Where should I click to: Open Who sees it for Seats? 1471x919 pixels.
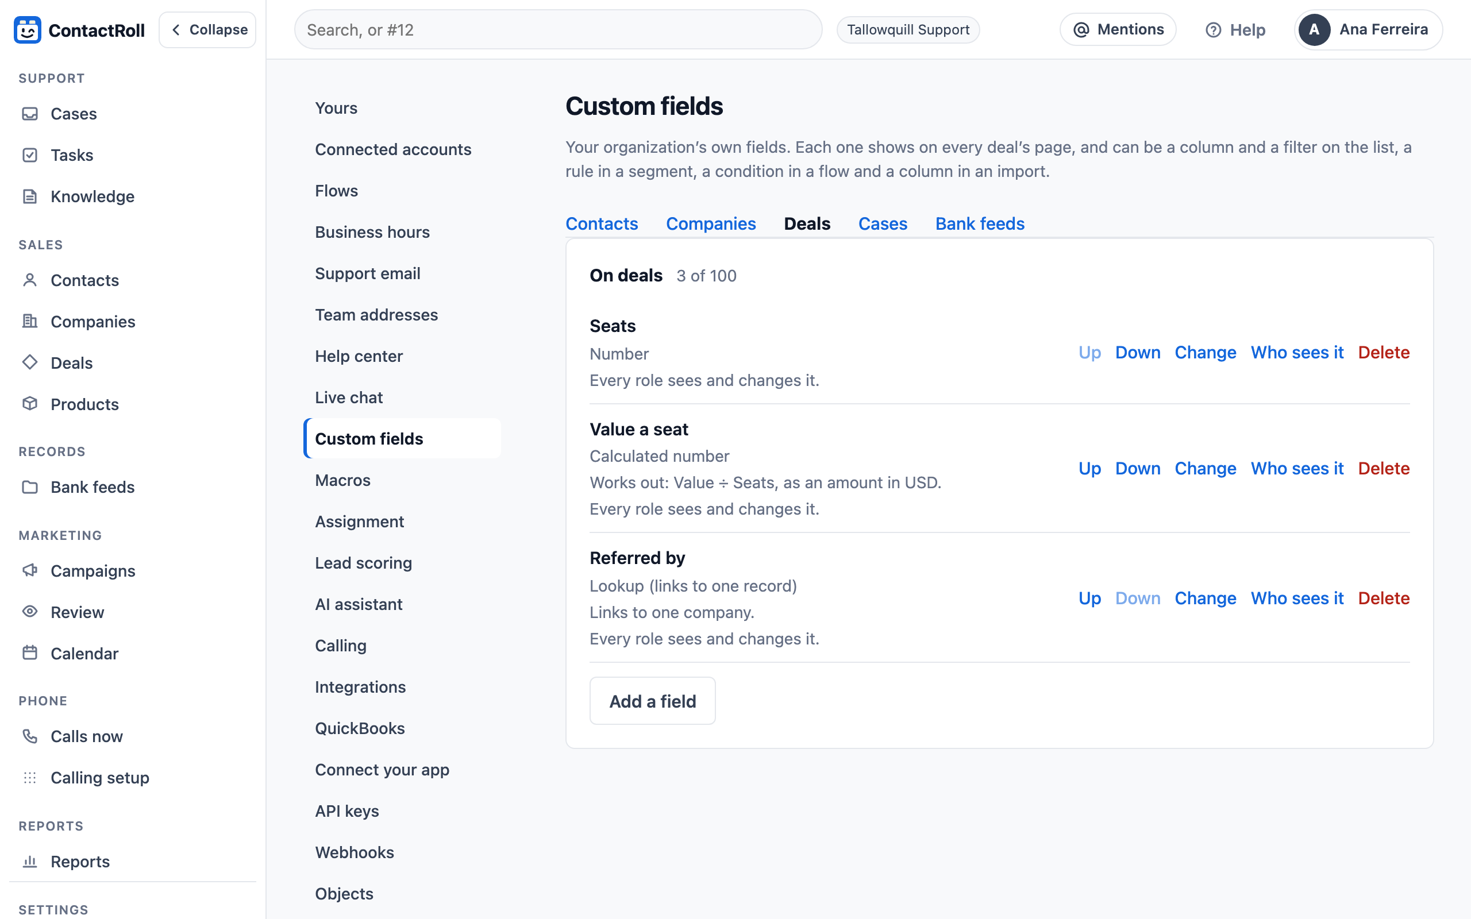pos(1296,353)
